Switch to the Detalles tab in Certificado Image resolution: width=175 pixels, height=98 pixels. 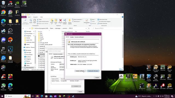point(72,37)
